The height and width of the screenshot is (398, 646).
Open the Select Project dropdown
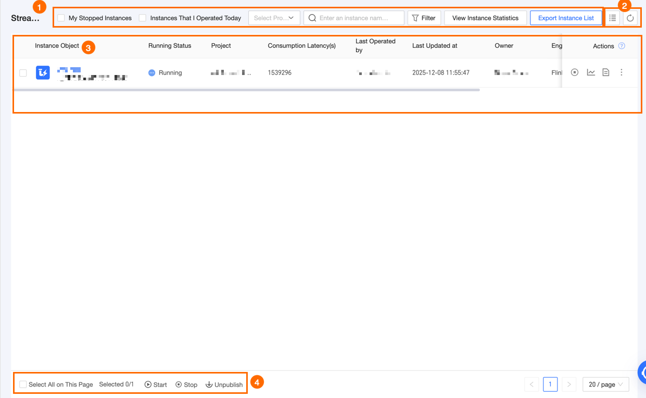point(274,18)
